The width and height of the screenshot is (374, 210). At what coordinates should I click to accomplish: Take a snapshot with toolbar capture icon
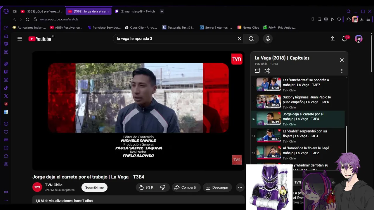tap(319, 19)
